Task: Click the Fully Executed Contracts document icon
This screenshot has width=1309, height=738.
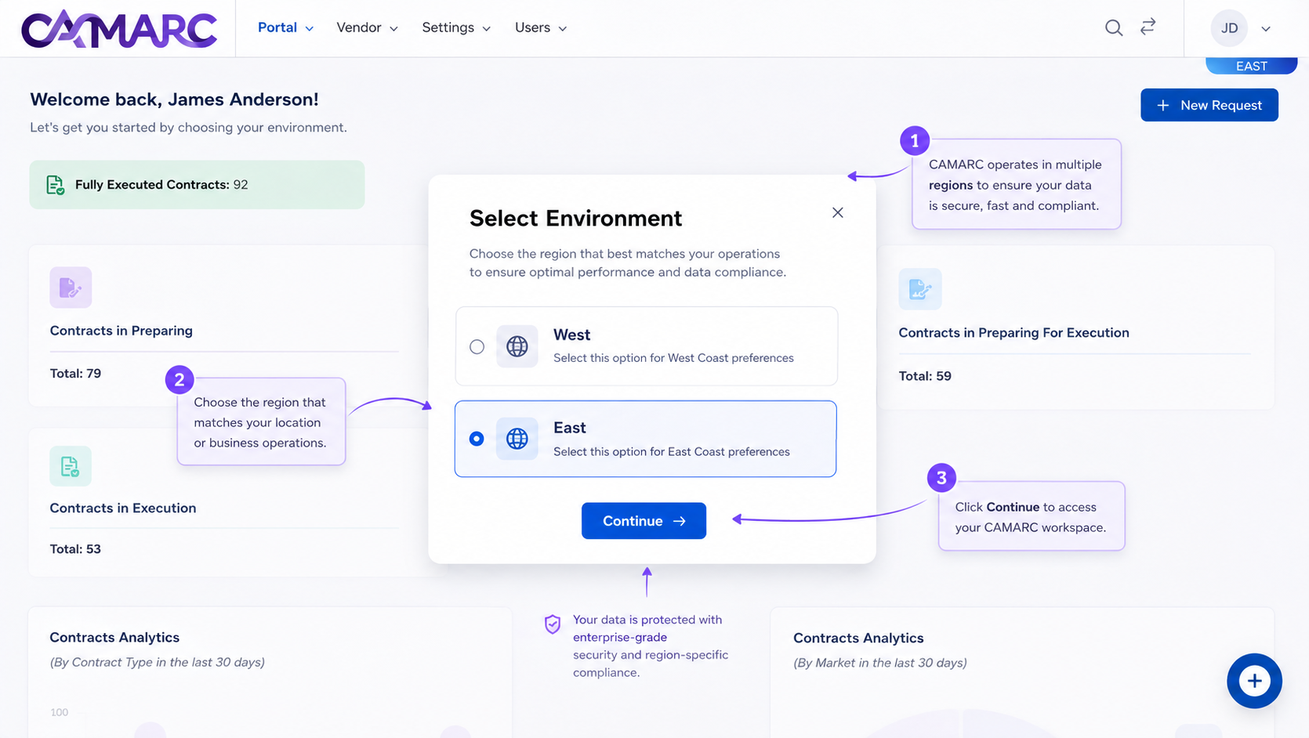Action: (x=55, y=185)
